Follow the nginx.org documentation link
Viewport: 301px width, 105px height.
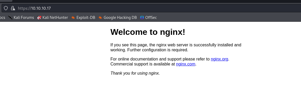[x=219, y=59]
